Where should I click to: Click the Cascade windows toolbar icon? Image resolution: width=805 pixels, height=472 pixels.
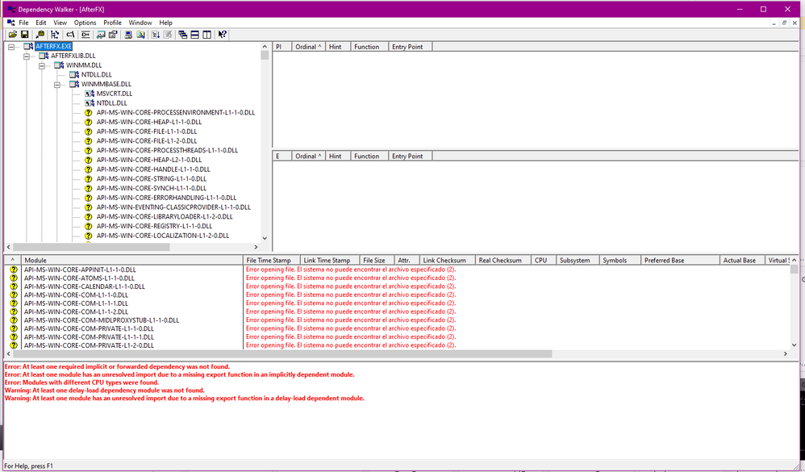point(183,35)
